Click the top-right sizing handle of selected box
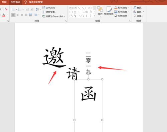167x132 pixels. pyautogui.click(x=102, y=79)
